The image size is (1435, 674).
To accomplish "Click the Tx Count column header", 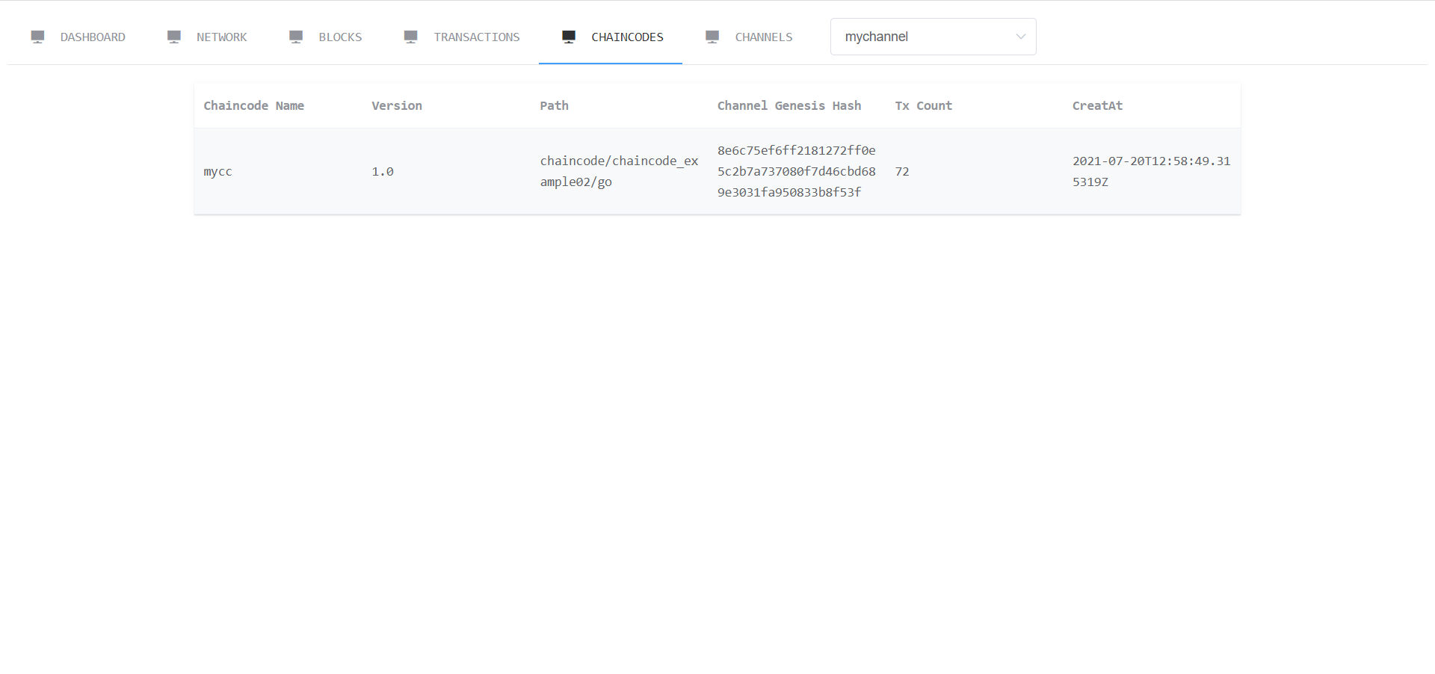I will (923, 105).
